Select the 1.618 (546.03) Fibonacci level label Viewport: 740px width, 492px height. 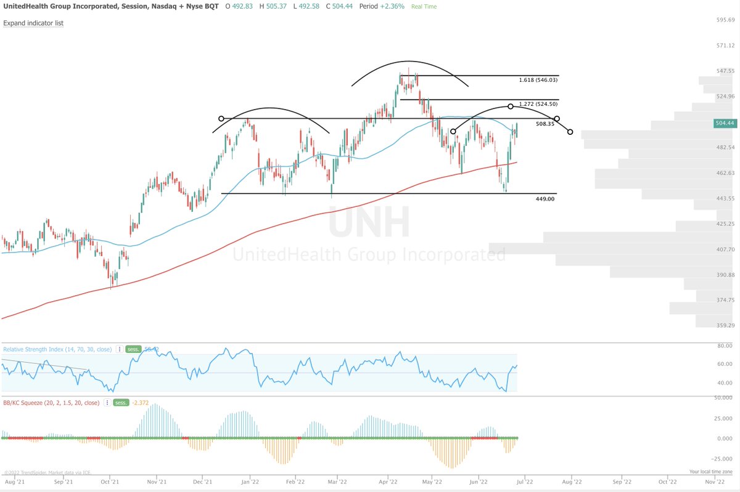538,80
